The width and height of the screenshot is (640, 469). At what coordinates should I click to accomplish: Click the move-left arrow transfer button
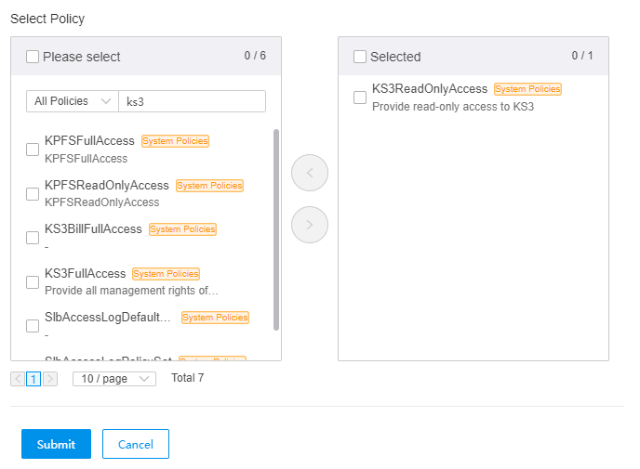click(310, 173)
